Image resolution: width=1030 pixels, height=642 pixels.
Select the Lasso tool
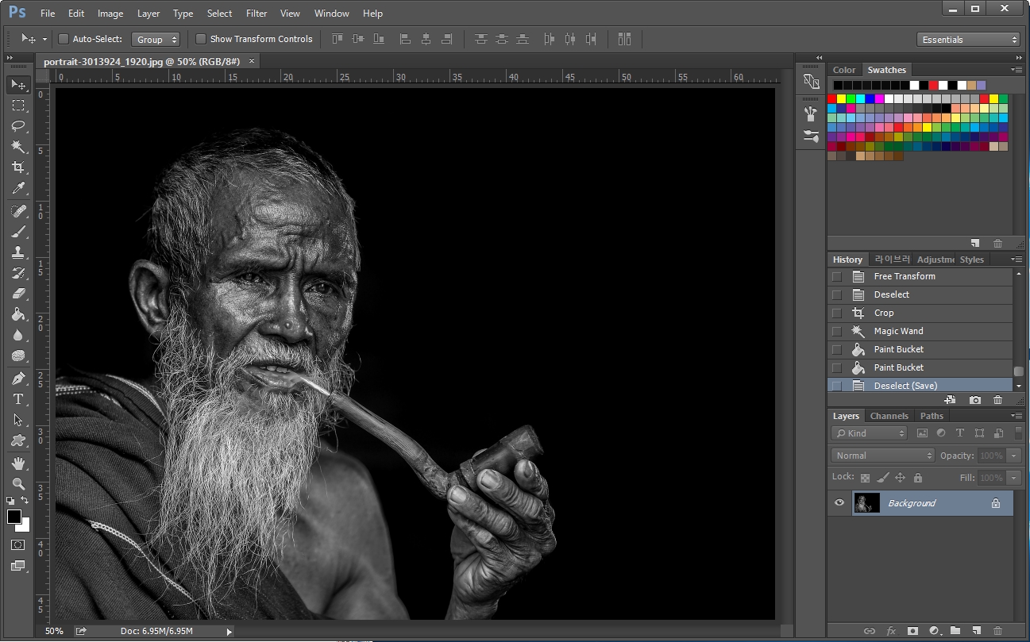(17, 126)
